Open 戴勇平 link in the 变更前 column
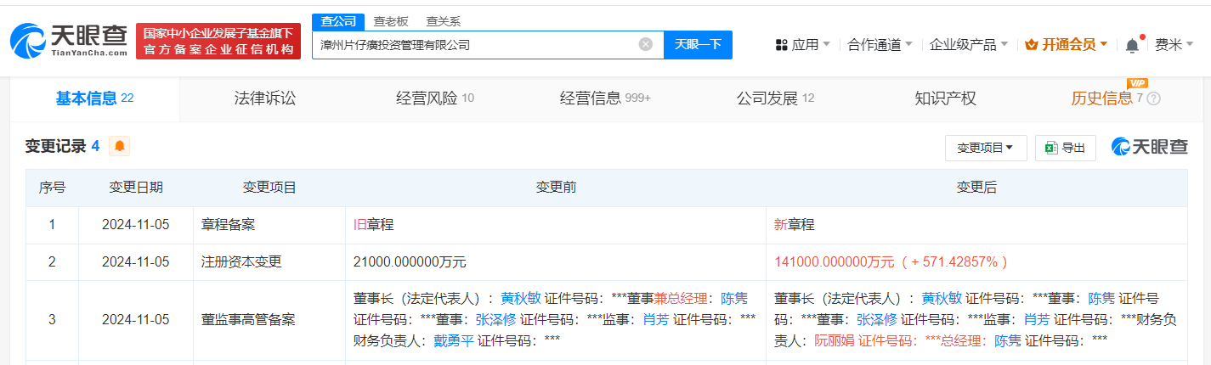 click(454, 340)
